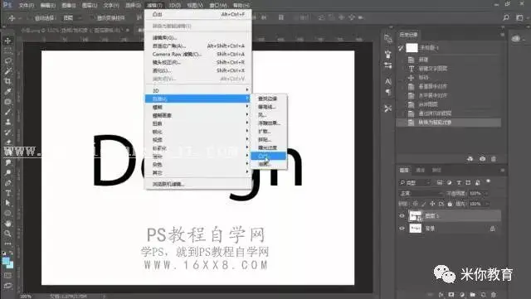Select the Hand tool

(7, 224)
